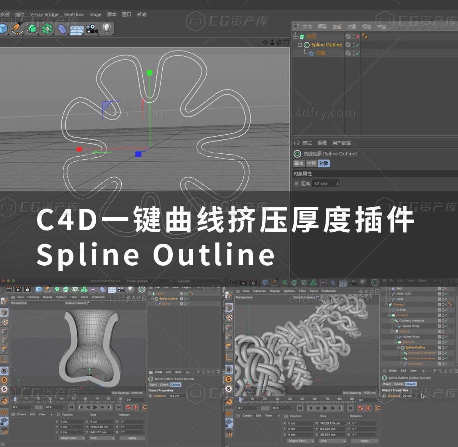Click the magnet Snap icon, bottom-left sidebar
Screen dimensions: 458x447
point(4,401)
